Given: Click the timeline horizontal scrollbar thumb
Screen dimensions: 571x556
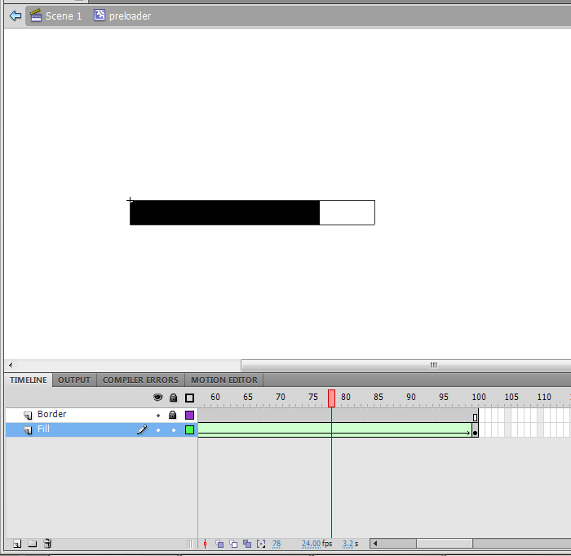Looking at the screenshot, I should click(x=445, y=544).
